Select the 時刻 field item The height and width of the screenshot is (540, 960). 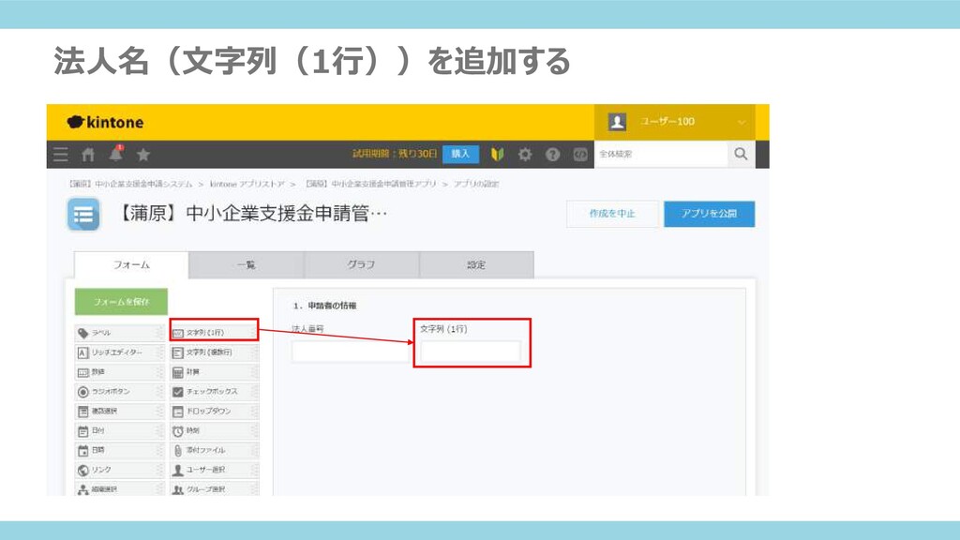[215, 431]
